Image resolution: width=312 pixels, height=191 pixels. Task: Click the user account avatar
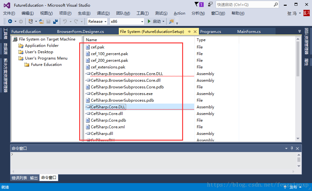point(306,13)
